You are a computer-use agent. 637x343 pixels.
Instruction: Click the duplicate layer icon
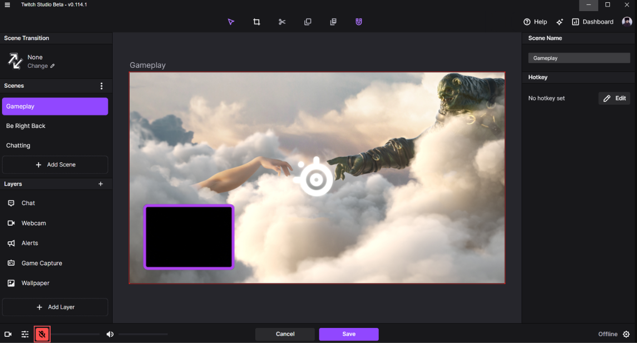[308, 22]
